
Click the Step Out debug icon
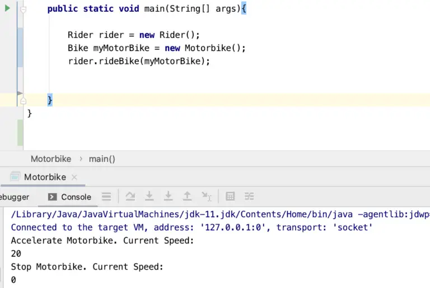[188, 196]
